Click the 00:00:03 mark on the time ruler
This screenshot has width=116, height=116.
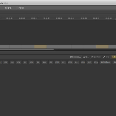click(22, 18)
